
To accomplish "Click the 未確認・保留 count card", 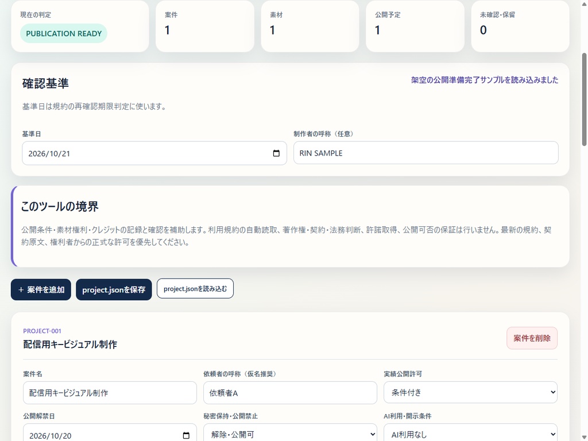I will pos(520,26).
